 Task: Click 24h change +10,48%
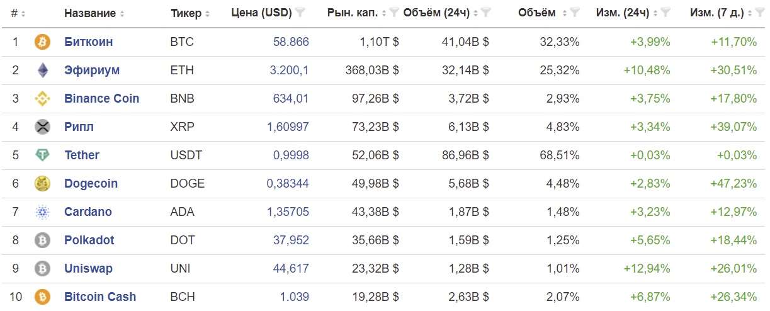coord(647,71)
